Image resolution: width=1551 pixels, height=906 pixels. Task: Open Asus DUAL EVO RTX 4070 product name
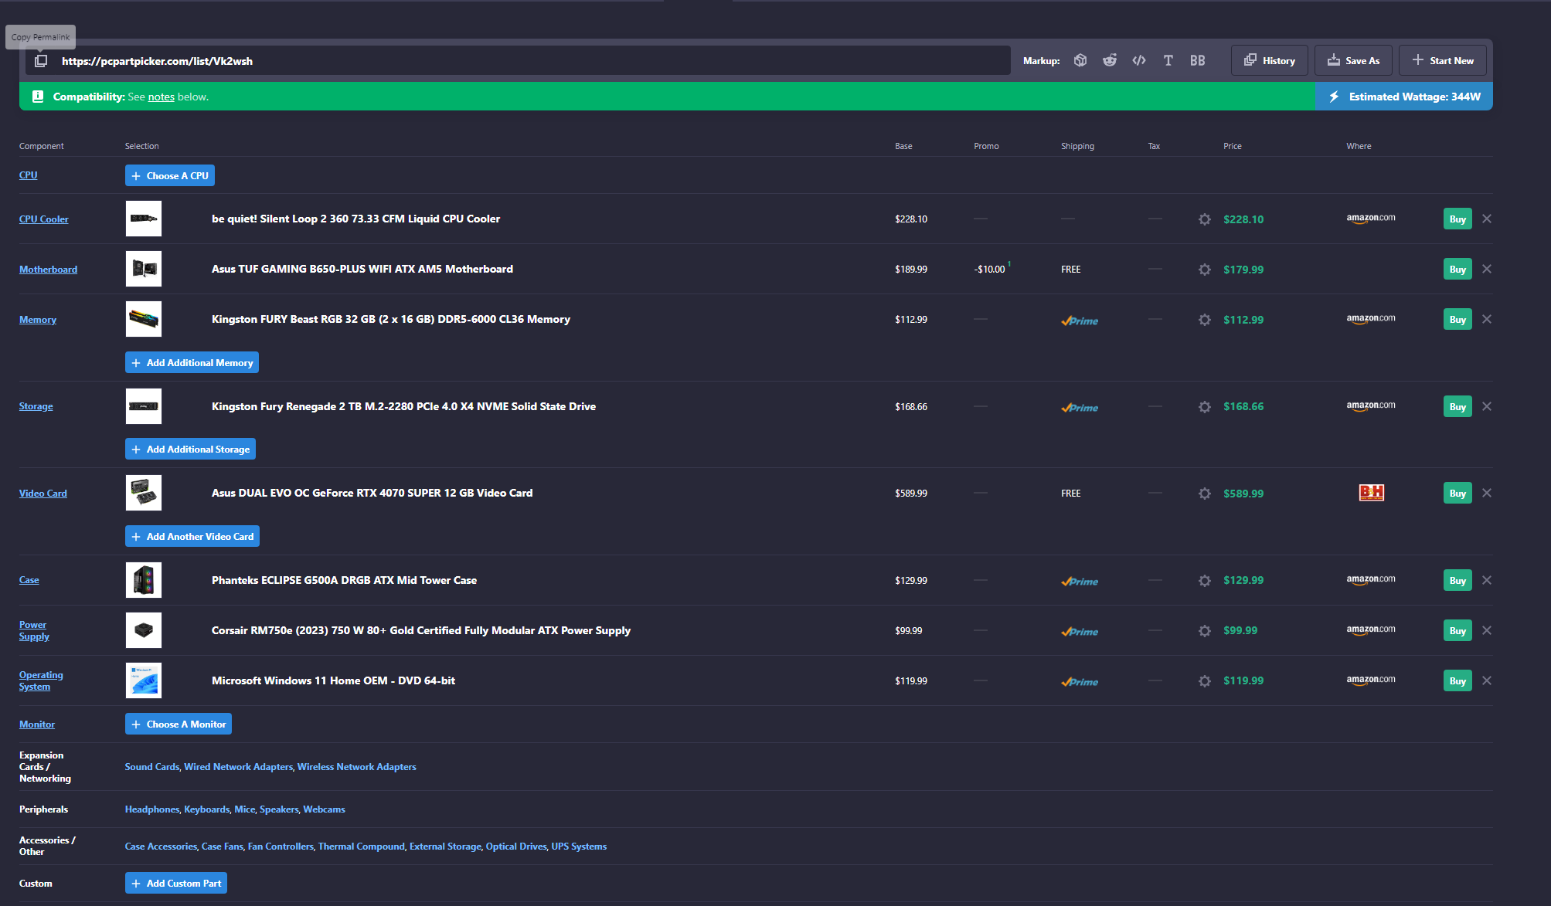click(x=372, y=493)
